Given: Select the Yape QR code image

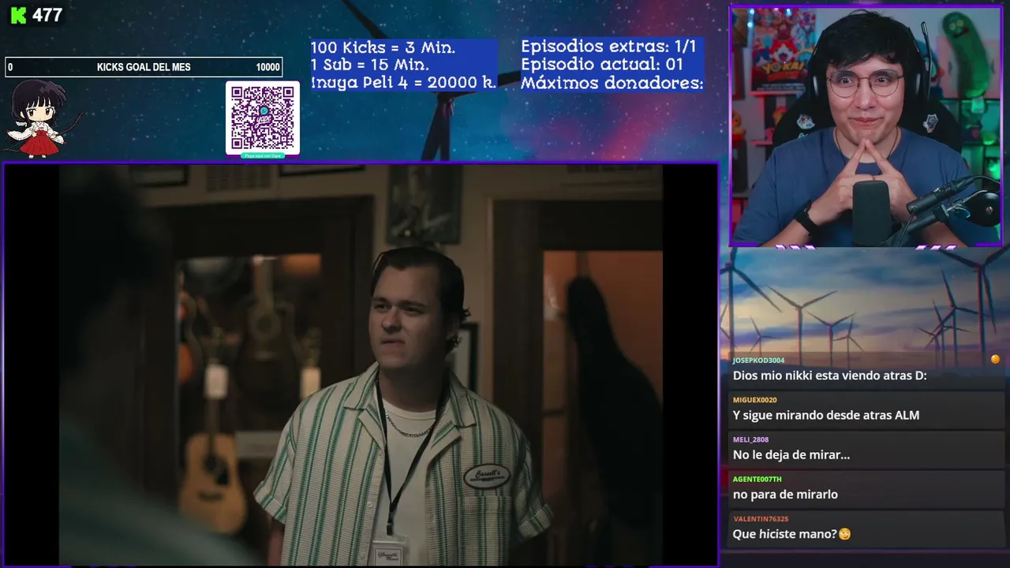Looking at the screenshot, I should click(x=263, y=118).
